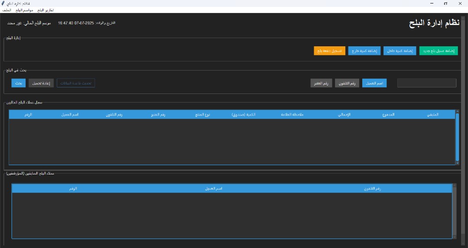468x248 pixels.
Task: Open the الملف menu
Action: (7, 10)
